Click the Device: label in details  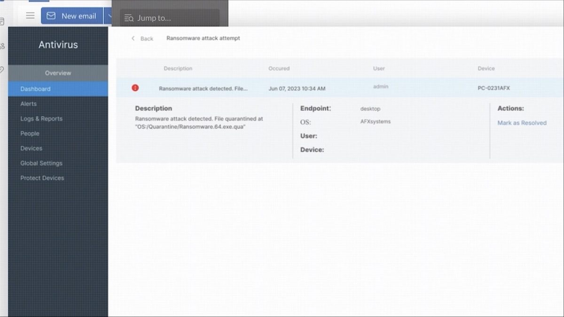pos(312,150)
